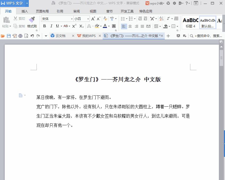Open the font size dropdown
Image resolution: width=225 pixels, height=180 pixels.
tap(89, 19)
